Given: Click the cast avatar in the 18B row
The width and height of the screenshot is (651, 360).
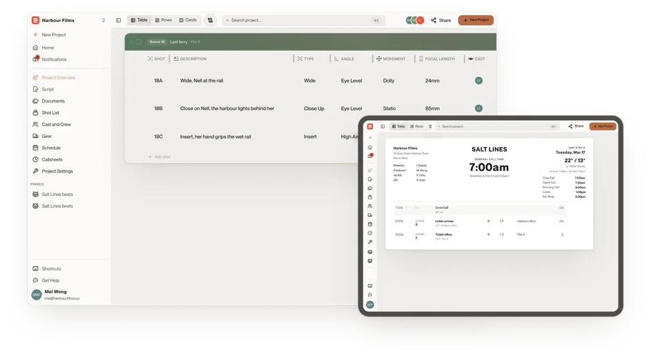Looking at the screenshot, I should tap(478, 108).
